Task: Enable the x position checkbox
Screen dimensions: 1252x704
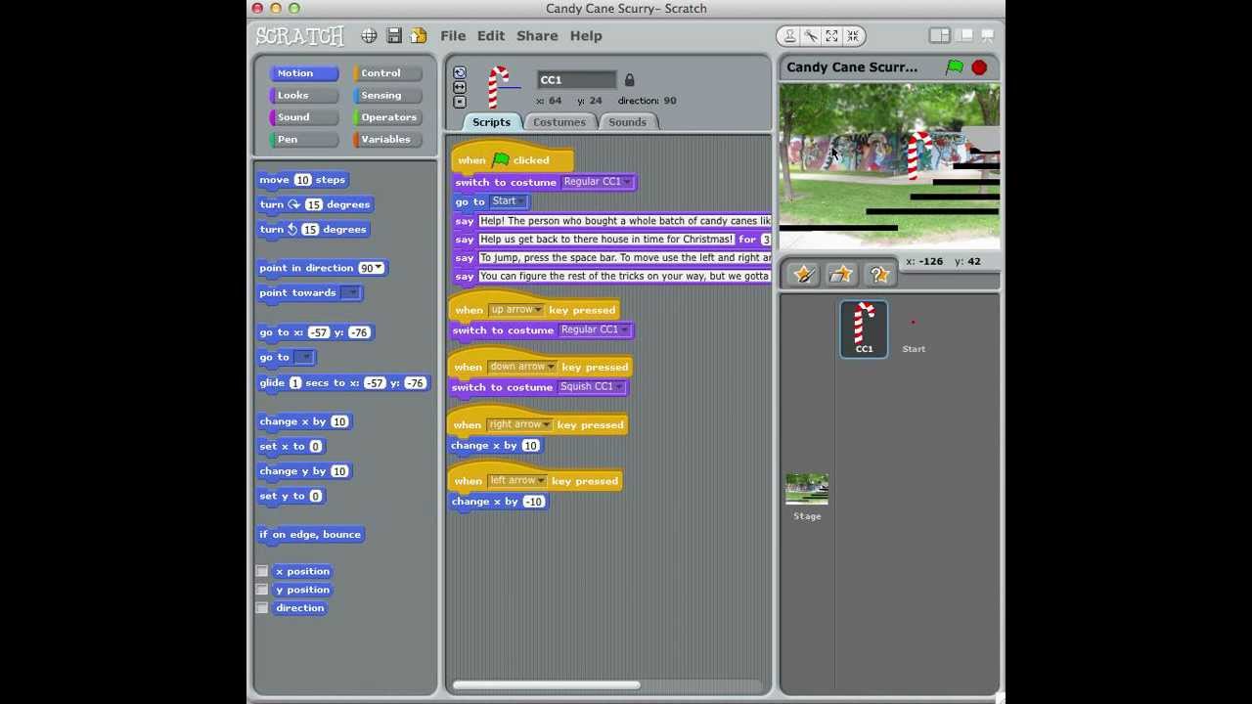Action: (x=262, y=571)
